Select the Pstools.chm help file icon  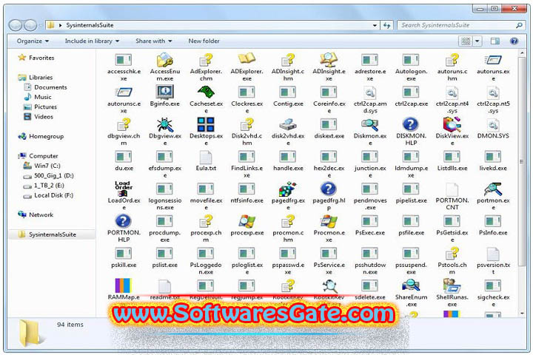[452, 254]
